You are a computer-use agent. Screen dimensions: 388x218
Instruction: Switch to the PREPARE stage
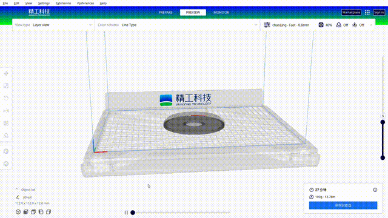166,12
